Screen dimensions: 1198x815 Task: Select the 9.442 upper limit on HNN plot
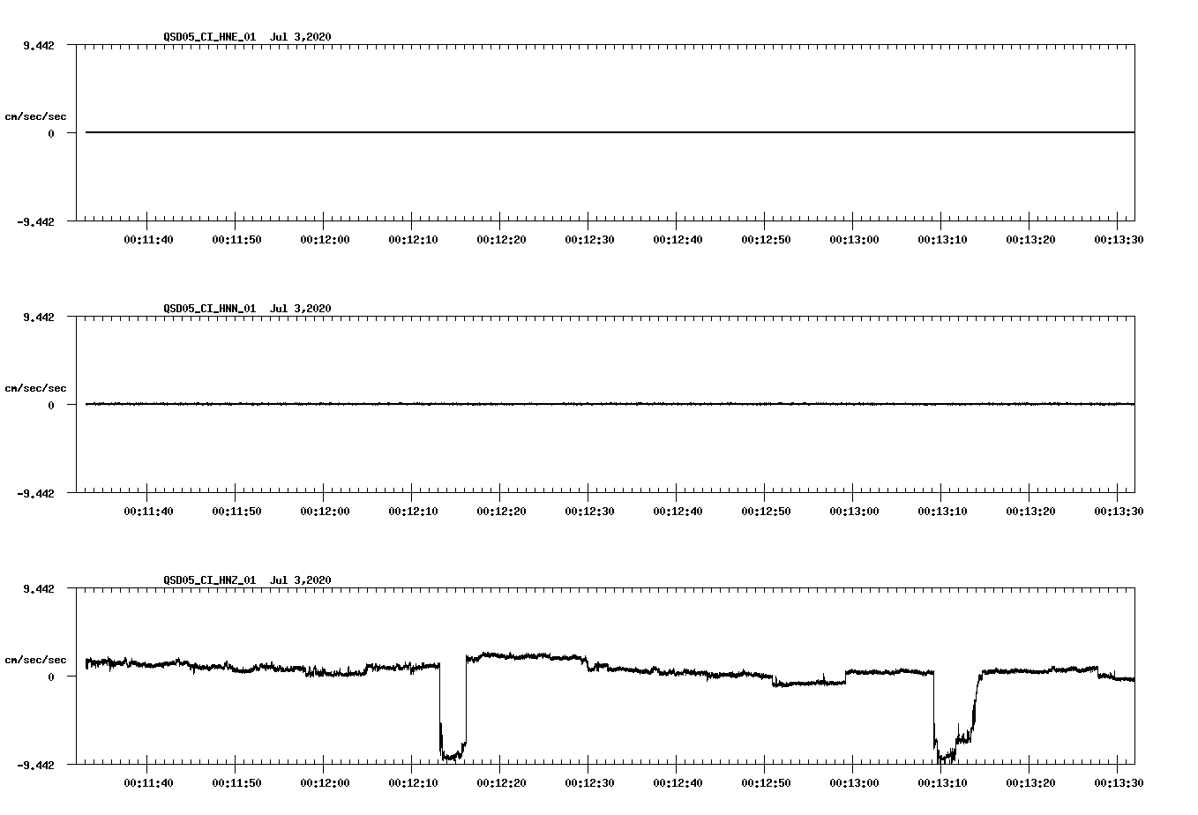(39, 317)
